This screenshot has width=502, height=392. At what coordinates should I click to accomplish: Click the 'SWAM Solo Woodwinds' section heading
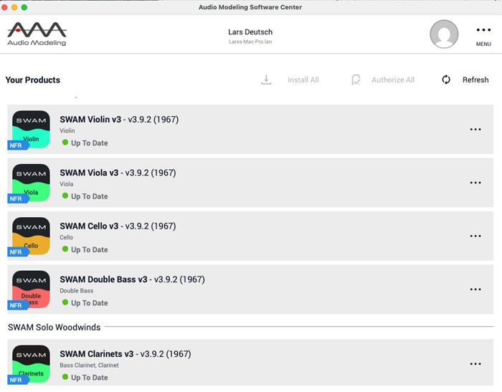point(54,327)
